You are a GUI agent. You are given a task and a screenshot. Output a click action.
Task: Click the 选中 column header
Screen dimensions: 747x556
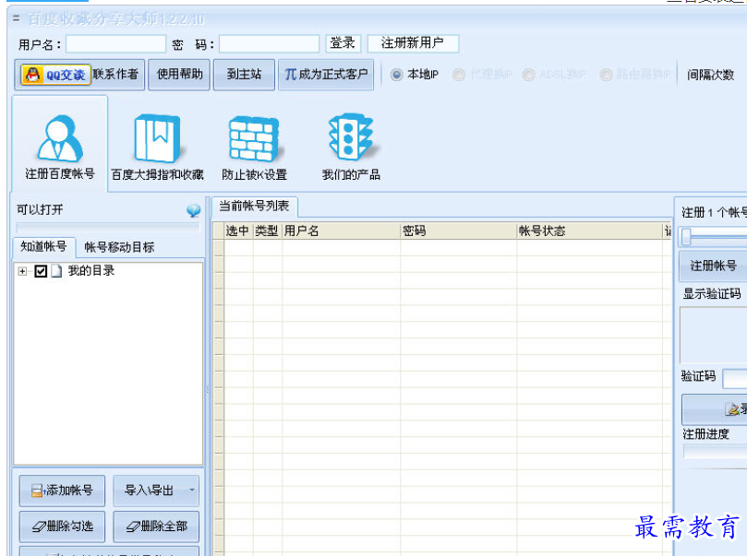(237, 231)
